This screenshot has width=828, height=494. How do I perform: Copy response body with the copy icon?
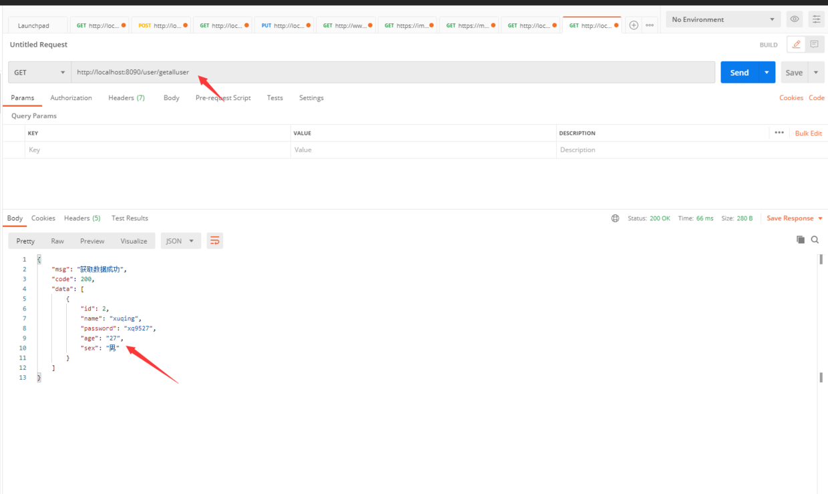(801, 240)
